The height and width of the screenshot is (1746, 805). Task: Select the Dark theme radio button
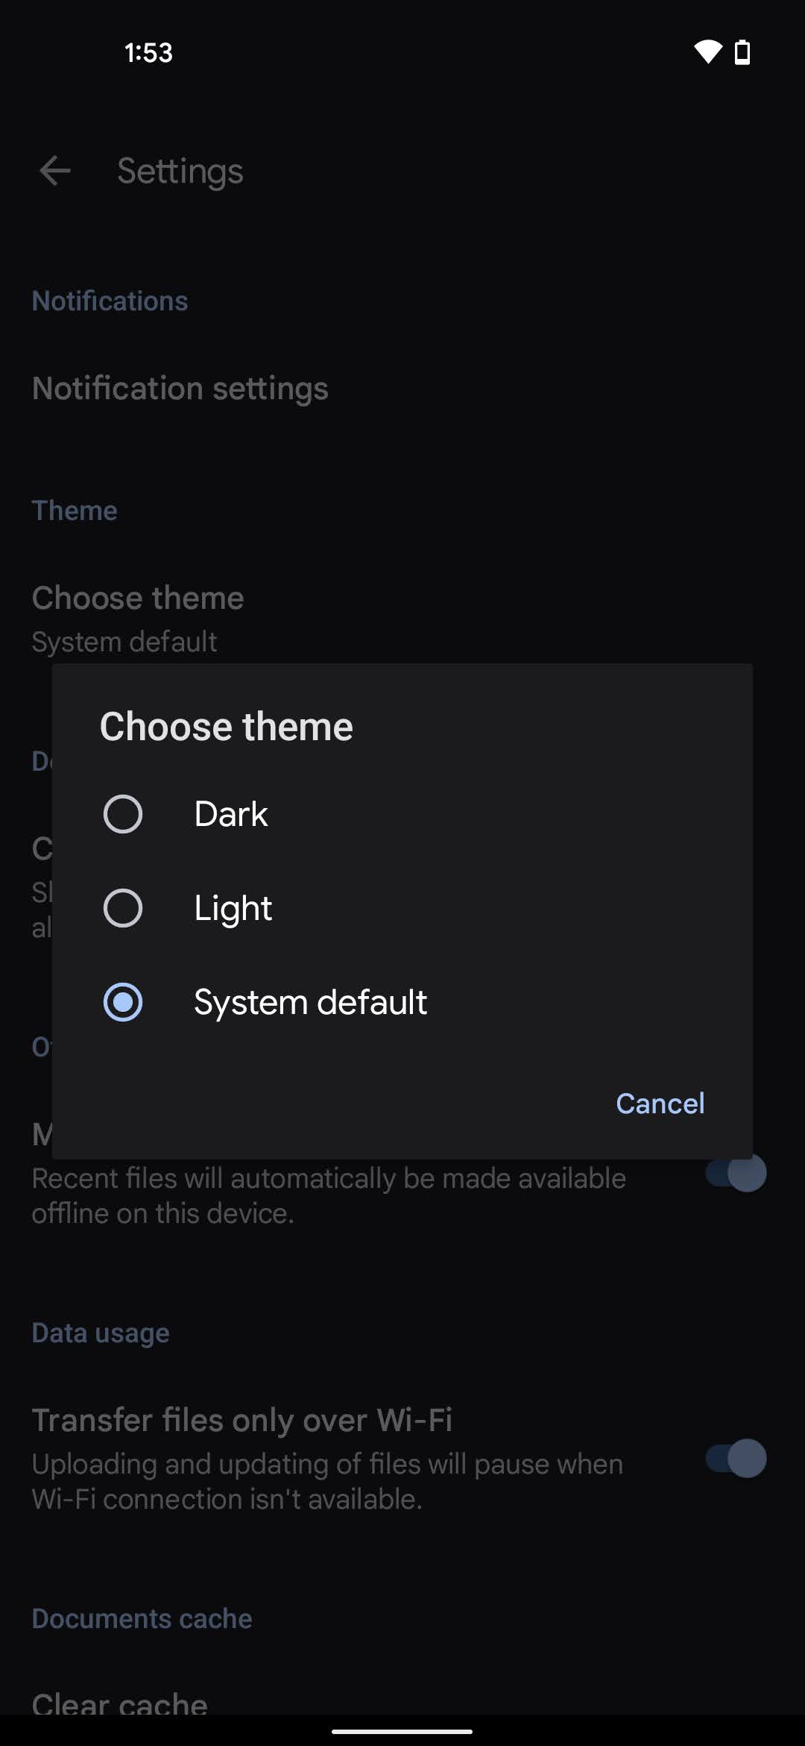(123, 814)
